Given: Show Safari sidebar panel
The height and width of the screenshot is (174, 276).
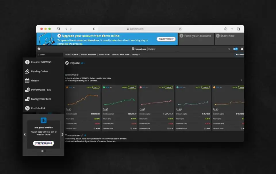Looking at the screenshot, I should (x=58, y=29).
